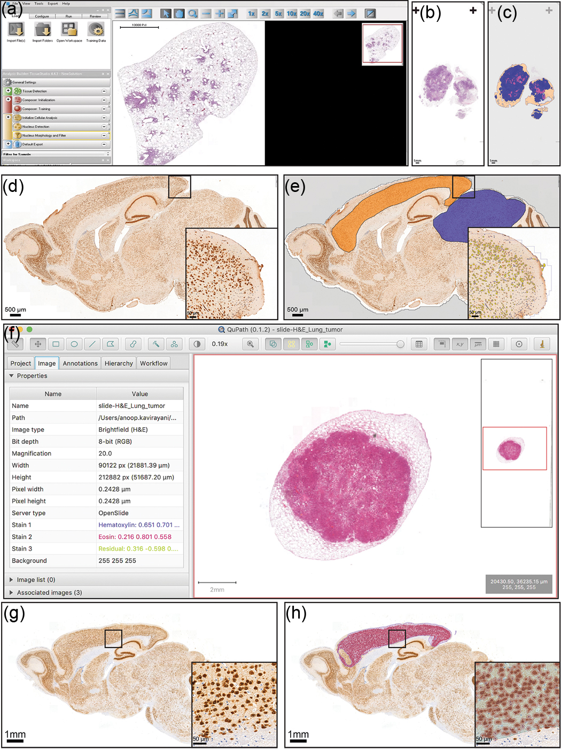Select the QuPath Move tool
The height and width of the screenshot is (749, 561).
[x=37, y=344]
